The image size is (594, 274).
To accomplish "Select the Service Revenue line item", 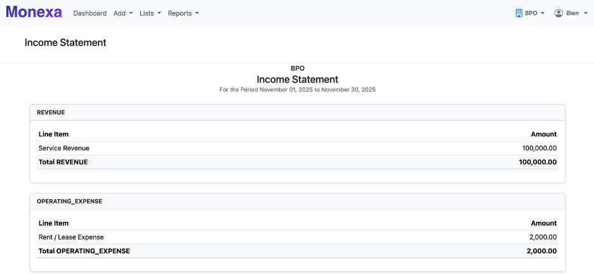I will 63,148.
